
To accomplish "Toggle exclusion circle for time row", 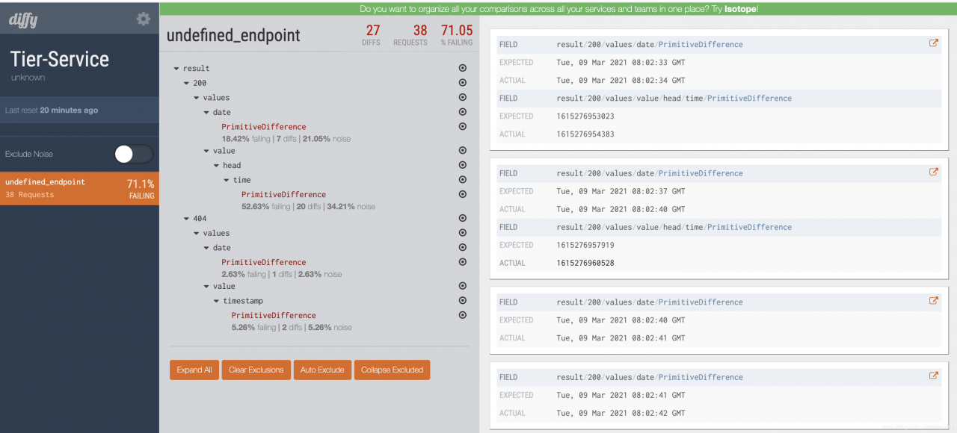I will coord(462,179).
